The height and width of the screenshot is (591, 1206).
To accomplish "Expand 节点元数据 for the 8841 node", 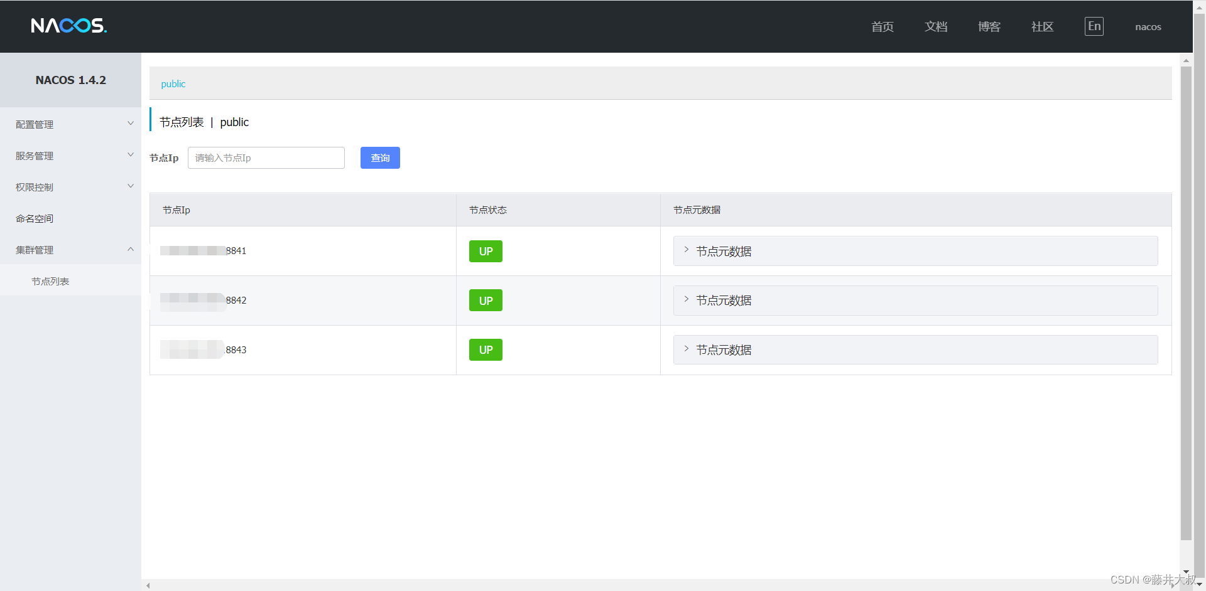I will click(915, 251).
